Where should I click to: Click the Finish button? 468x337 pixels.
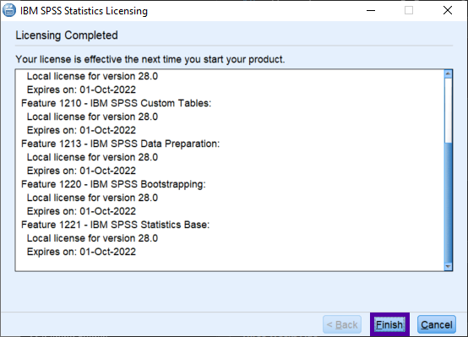point(389,324)
